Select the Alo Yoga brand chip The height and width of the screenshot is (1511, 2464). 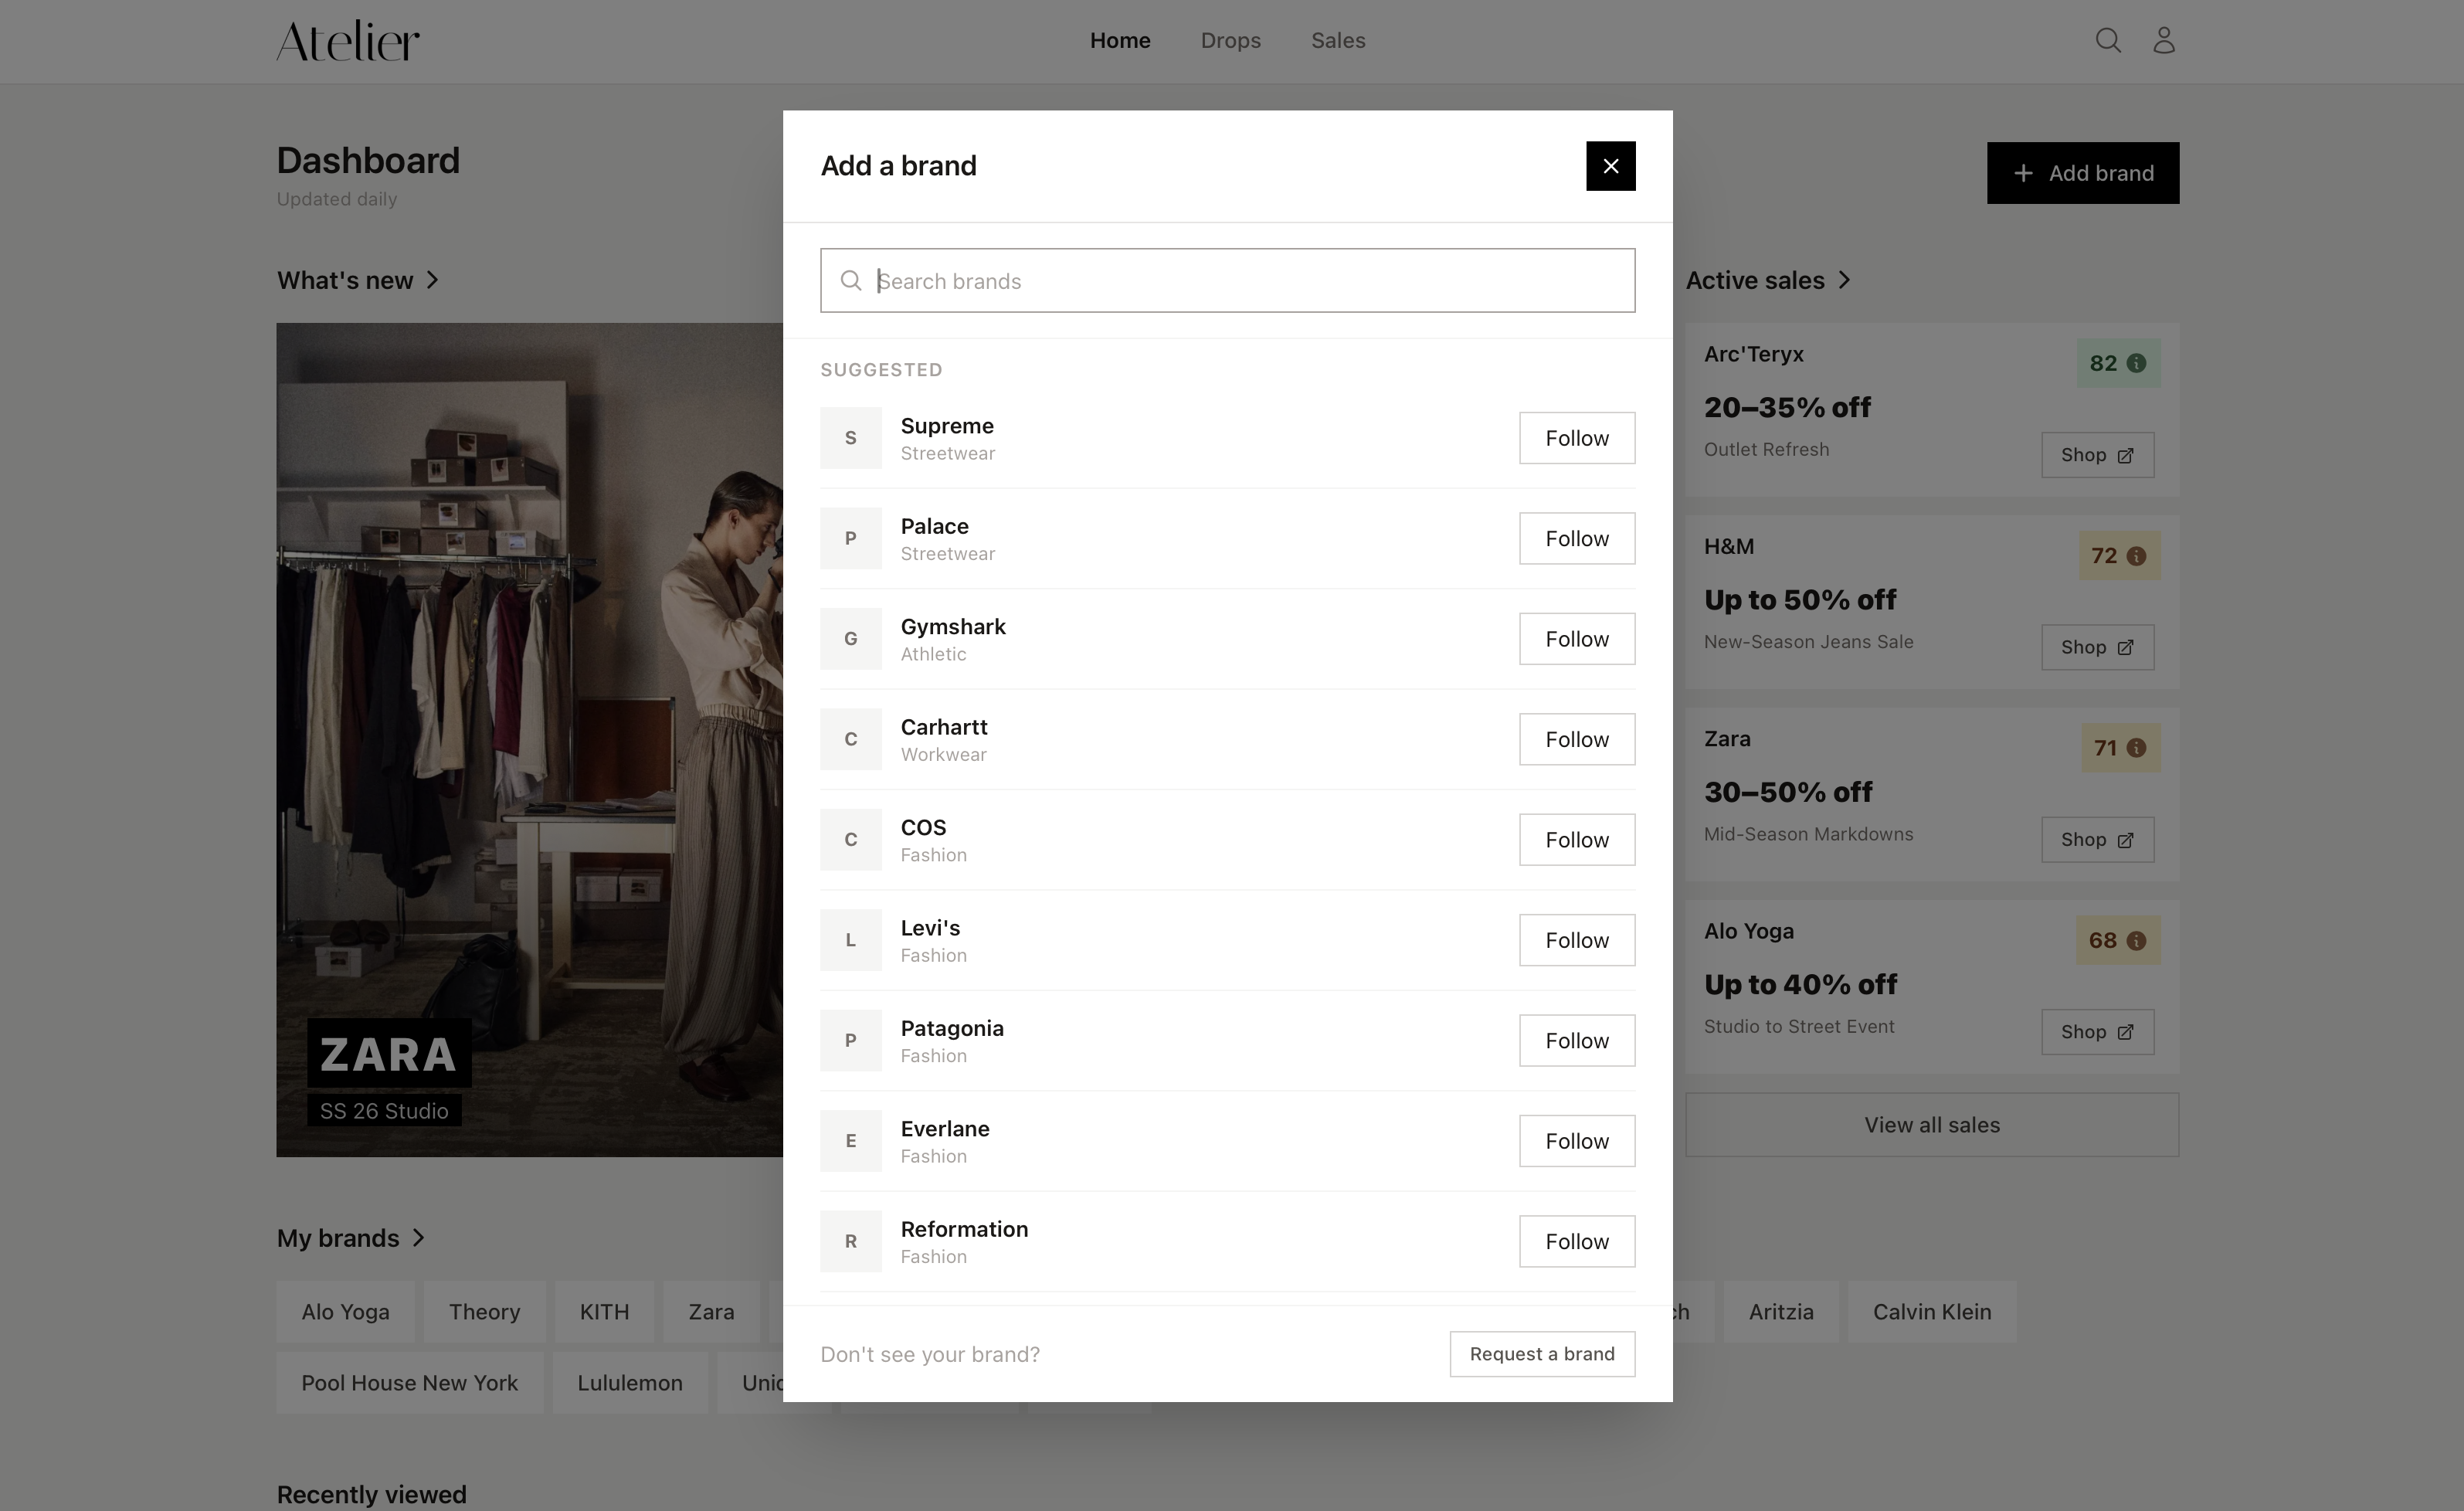(345, 1312)
